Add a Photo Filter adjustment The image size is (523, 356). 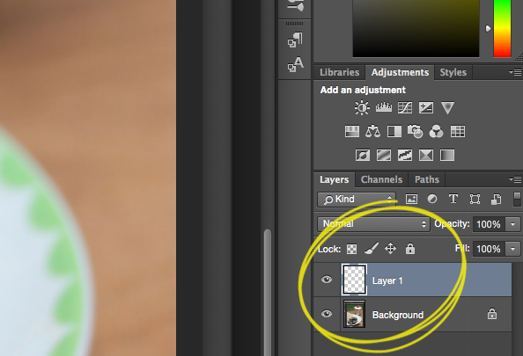tap(416, 131)
